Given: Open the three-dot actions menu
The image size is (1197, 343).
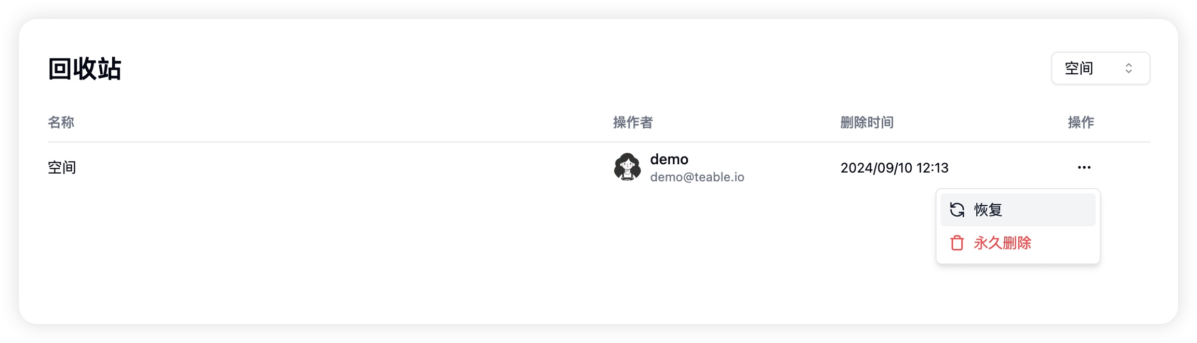Looking at the screenshot, I should click(1084, 167).
